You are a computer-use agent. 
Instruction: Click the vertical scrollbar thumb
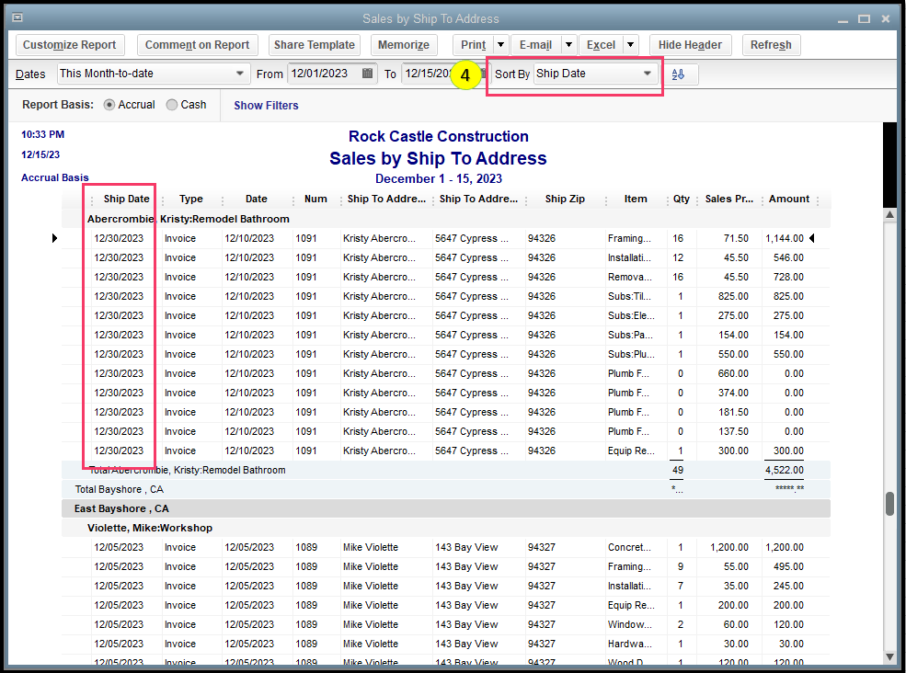click(x=889, y=504)
